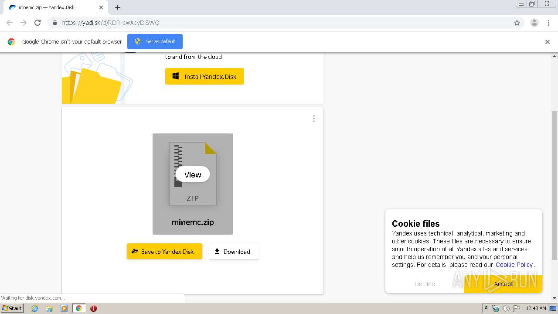Image resolution: width=558 pixels, height=314 pixels.
Task: Set Chrome as default browser
Action: coord(155,41)
